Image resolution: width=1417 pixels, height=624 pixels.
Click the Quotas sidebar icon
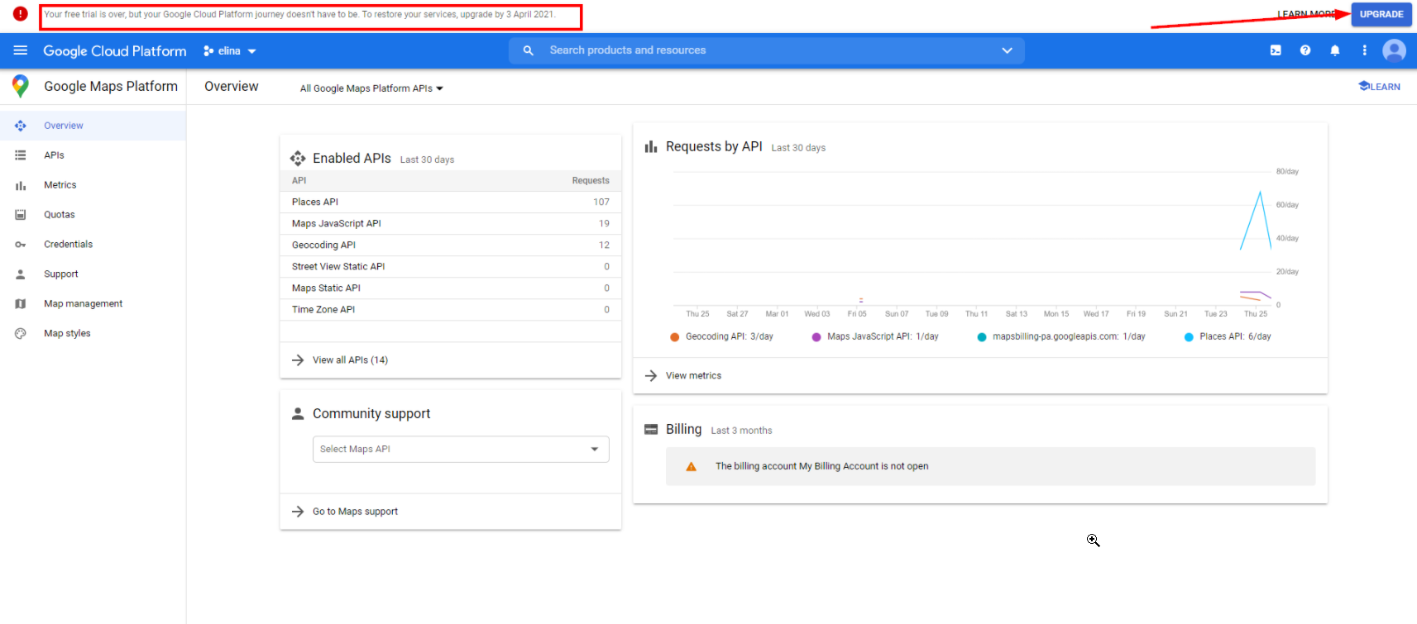pos(21,215)
